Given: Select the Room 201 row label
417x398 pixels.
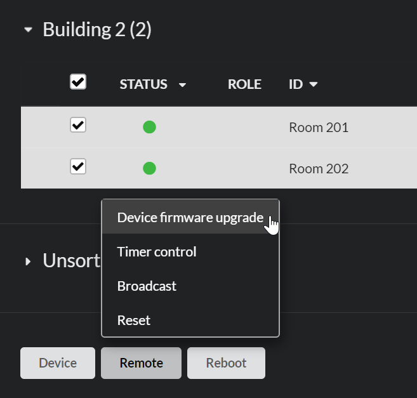Looking at the screenshot, I should click(319, 127).
